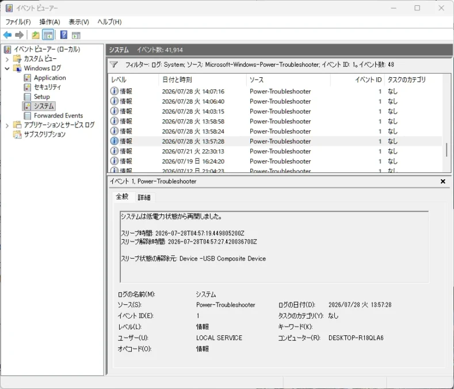The width and height of the screenshot is (454, 389).
Task: Click the filter description text line
Action: (x=260, y=65)
